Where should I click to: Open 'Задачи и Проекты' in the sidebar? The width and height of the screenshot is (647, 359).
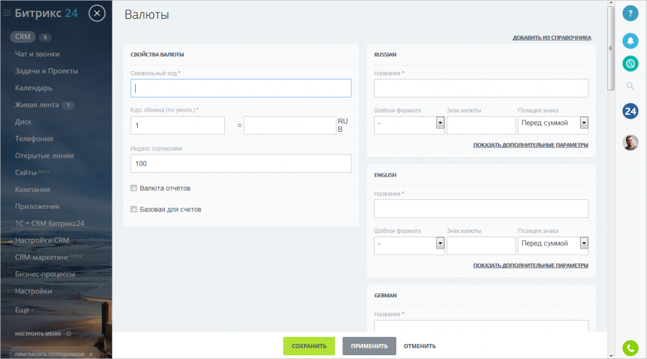click(46, 71)
